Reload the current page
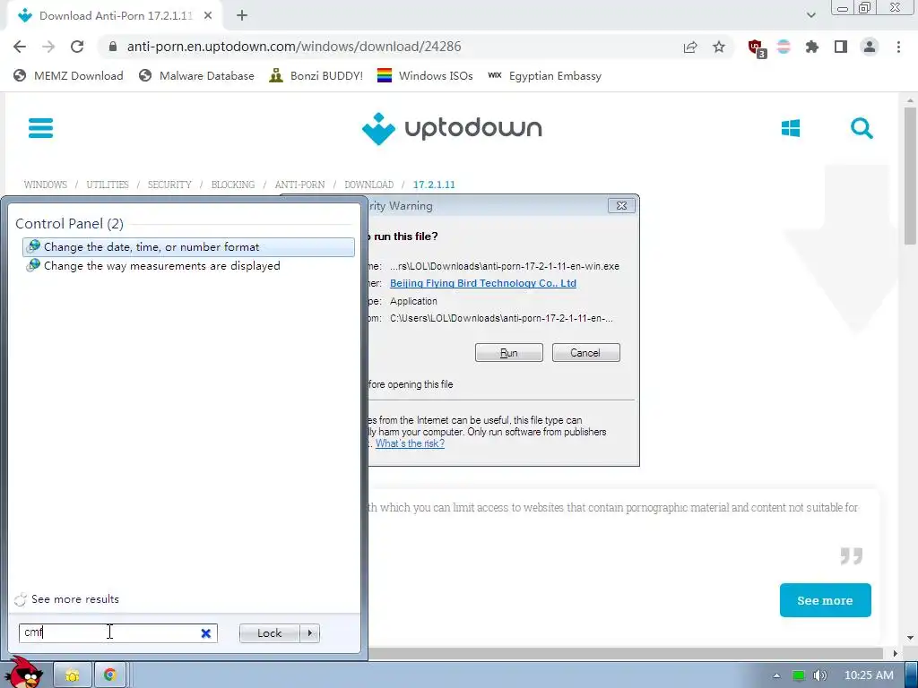The height and width of the screenshot is (688, 918). (x=77, y=47)
